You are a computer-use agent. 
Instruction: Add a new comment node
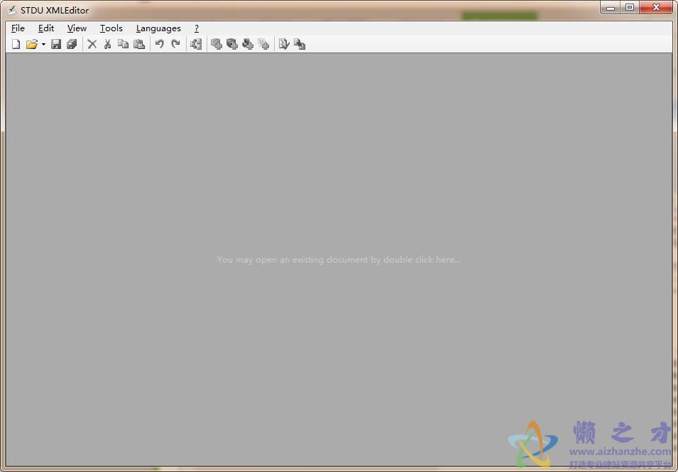tap(248, 44)
